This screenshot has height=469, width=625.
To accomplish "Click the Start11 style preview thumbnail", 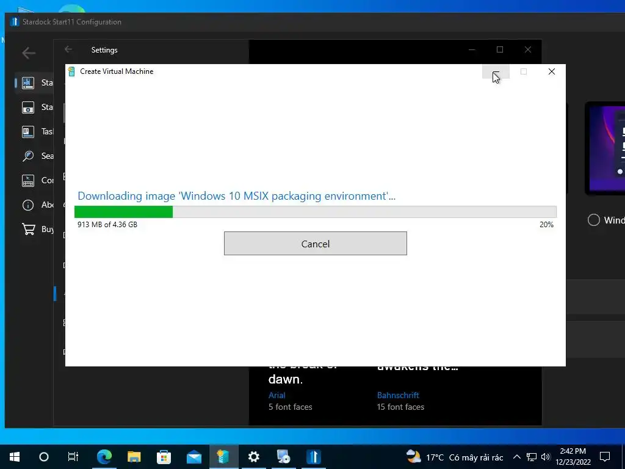I will [x=605, y=148].
